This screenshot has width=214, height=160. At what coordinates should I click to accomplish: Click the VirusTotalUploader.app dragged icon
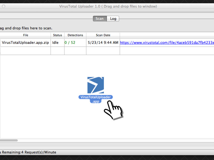click(96, 85)
